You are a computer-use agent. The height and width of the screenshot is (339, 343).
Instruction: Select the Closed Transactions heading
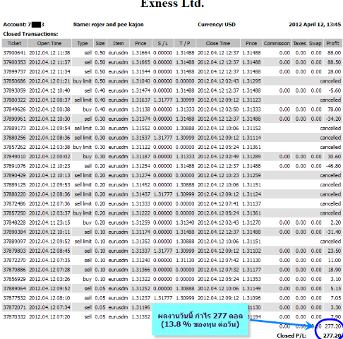pyautogui.click(x=30, y=34)
